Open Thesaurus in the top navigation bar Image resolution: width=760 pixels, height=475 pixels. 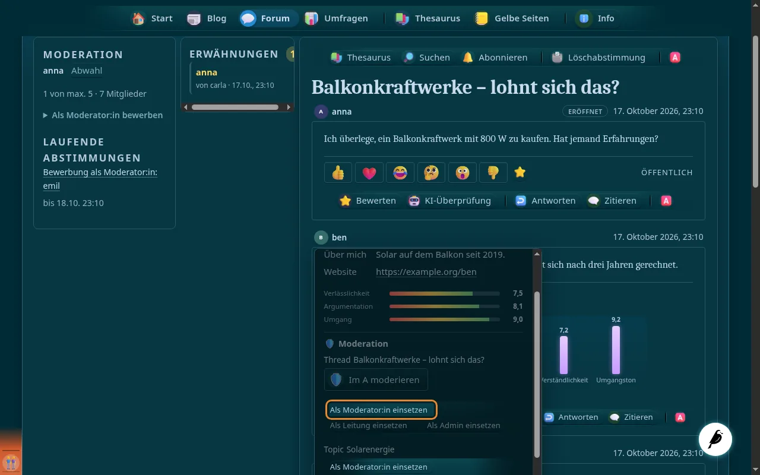(428, 18)
